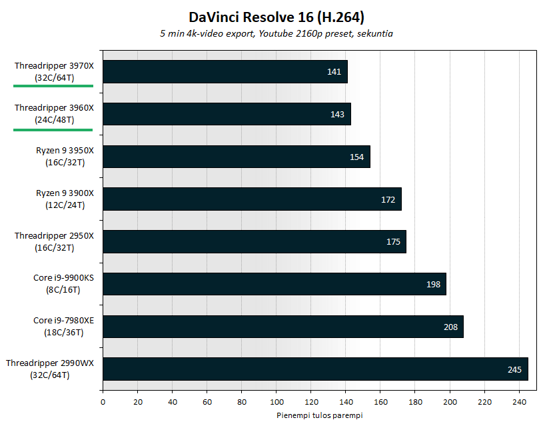
Task: Click "(24C/48T)" under Threadripper 3960X
Action: pyautogui.click(x=55, y=119)
